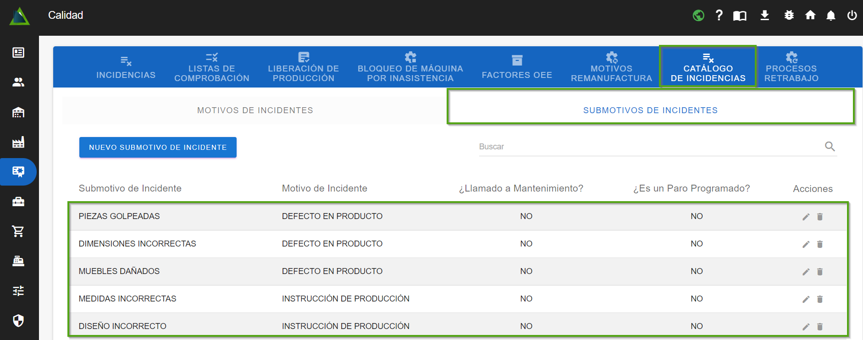The image size is (863, 340).
Task: Click Nuevo Submotivo de Incidente button
Action: (x=158, y=148)
